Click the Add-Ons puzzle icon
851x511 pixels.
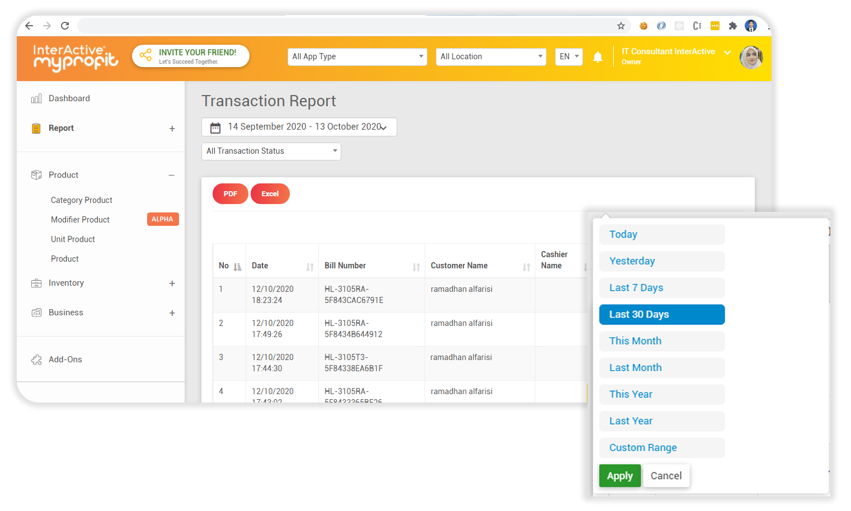tap(36, 359)
